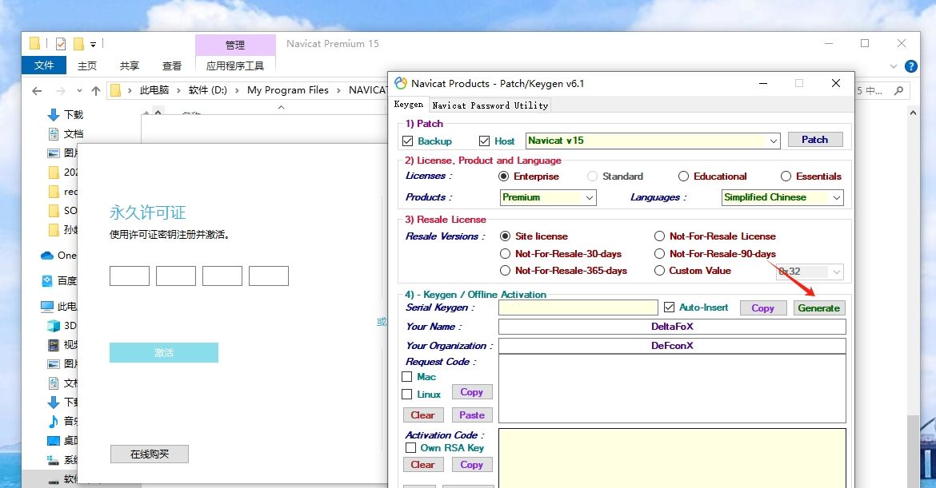
Task: Open the Simplified Chinese languages dropdown
Action: pos(836,197)
